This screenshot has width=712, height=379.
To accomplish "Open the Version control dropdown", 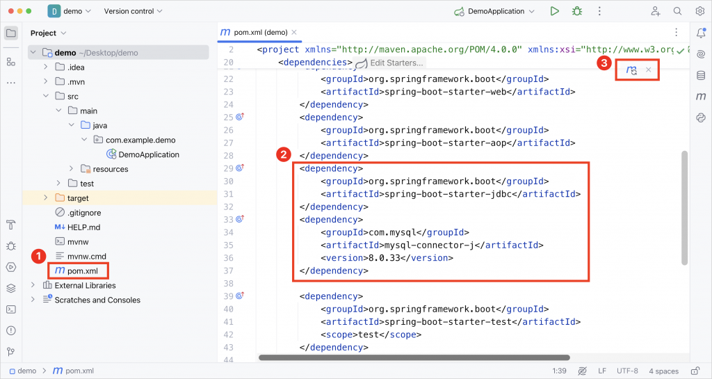I will coord(133,11).
